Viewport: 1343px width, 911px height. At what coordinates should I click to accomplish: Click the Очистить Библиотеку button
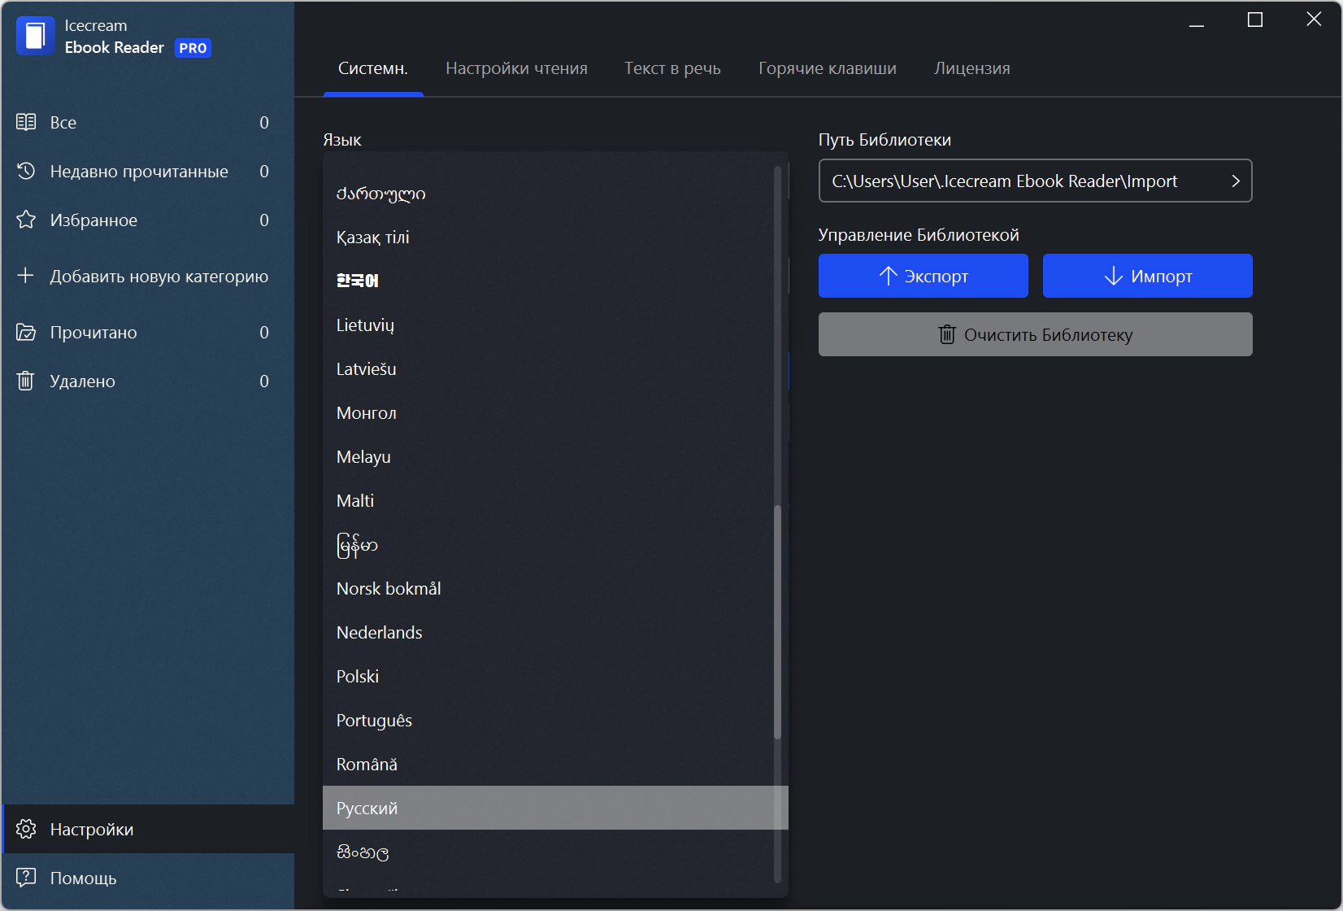point(1036,334)
